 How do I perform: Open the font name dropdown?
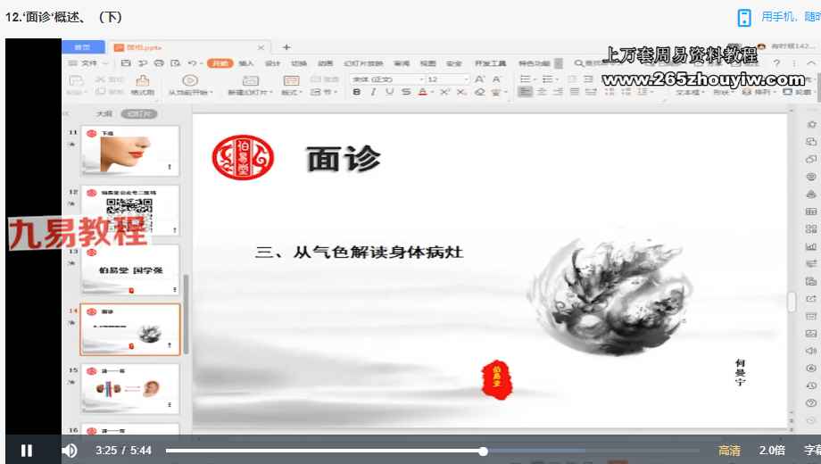pos(421,79)
